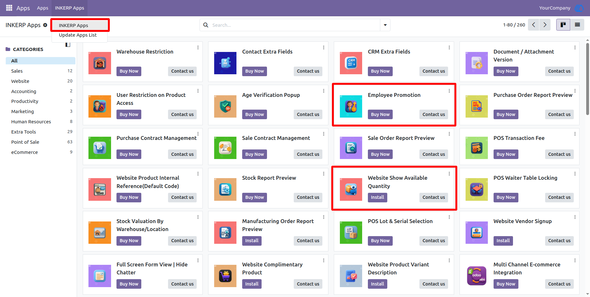Screen dimensions: 590x297
Task: Click the 1-80 / 260 pager counter
Action: (x=514, y=25)
